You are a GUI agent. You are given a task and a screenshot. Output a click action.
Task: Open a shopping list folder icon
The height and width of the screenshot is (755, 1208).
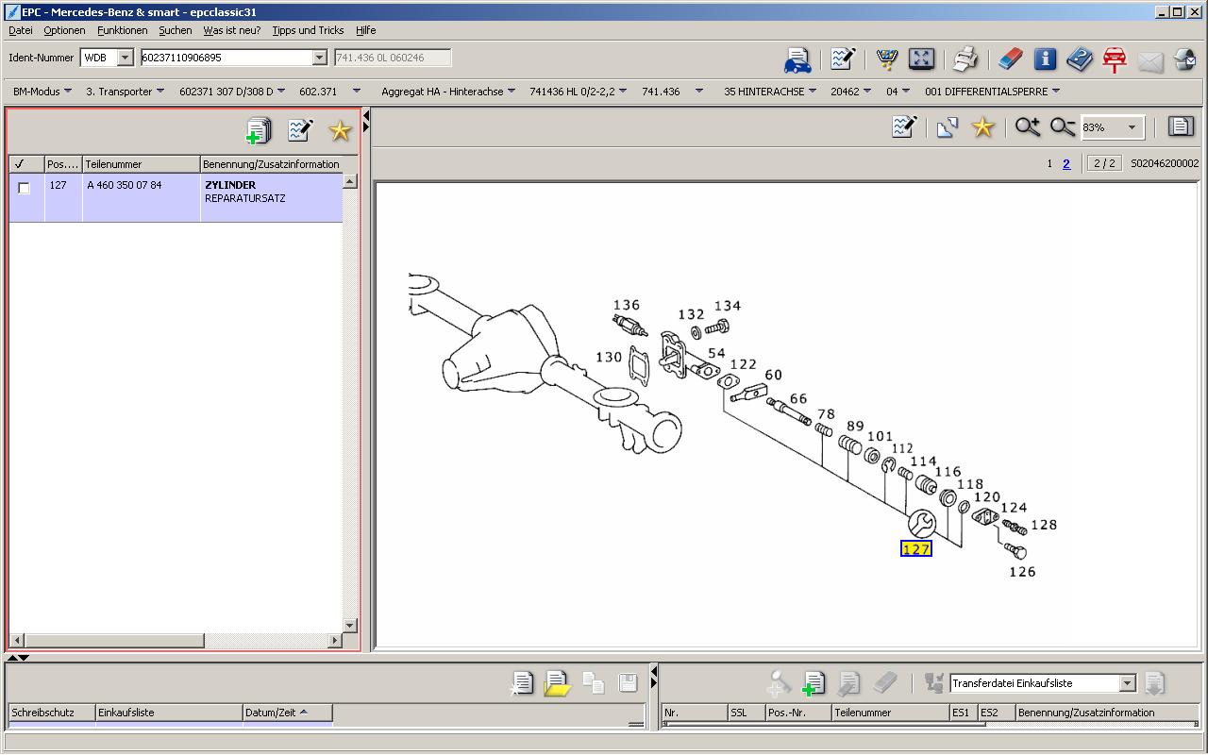tap(558, 682)
